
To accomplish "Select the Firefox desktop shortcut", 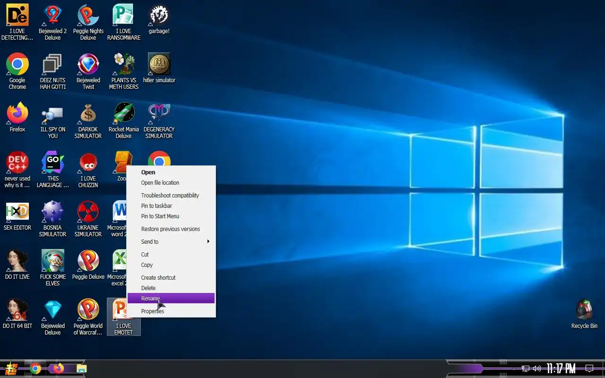I will click(17, 117).
